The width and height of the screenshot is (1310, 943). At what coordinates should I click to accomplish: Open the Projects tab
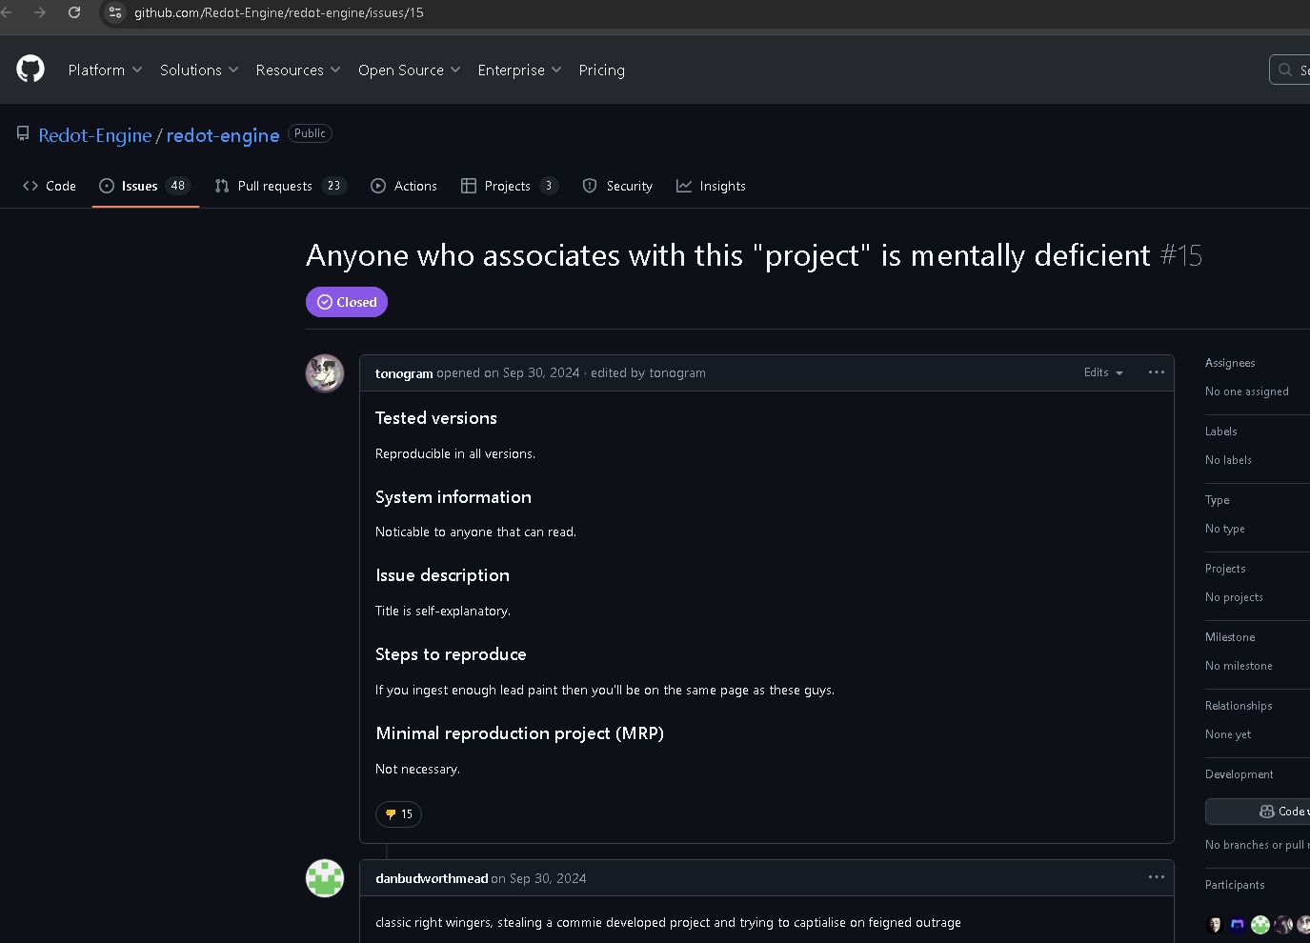(x=509, y=186)
